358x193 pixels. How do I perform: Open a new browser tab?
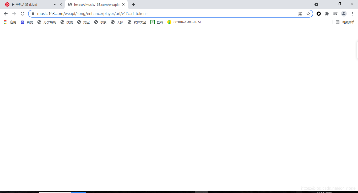tap(133, 4)
